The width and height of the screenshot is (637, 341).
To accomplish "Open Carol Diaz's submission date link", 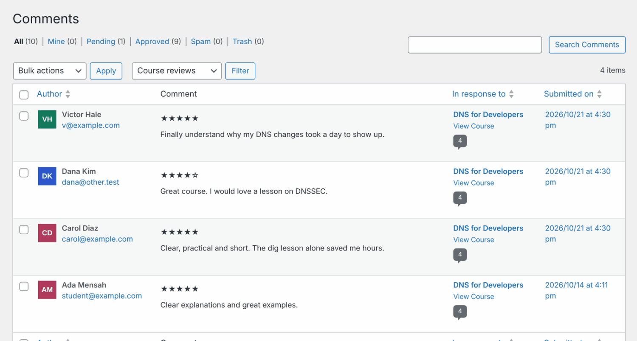I will [578, 234].
